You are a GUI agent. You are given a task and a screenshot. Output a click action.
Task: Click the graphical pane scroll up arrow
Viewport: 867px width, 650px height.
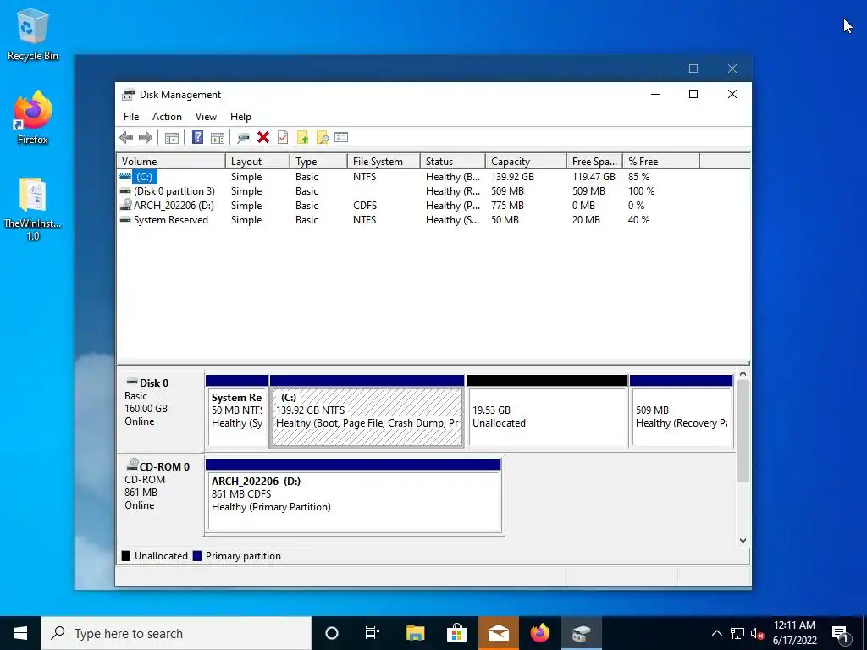(x=743, y=374)
